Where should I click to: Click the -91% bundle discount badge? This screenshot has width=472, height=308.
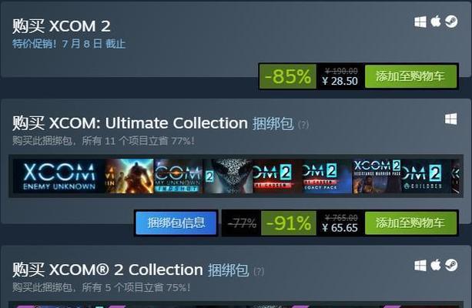click(x=289, y=223)
